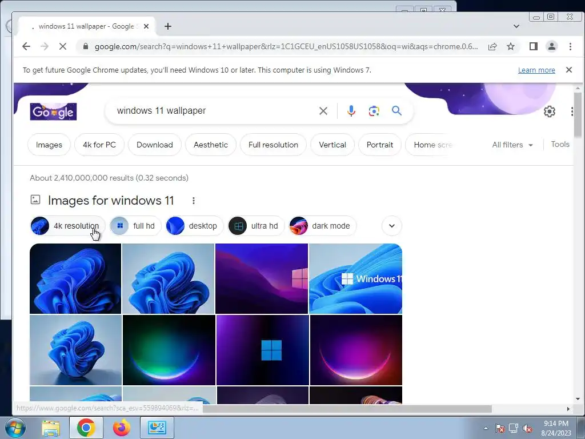Open the Action Center flag icon
The height and width of the screenshot is (439, 585).
click(x=500, y=428)
